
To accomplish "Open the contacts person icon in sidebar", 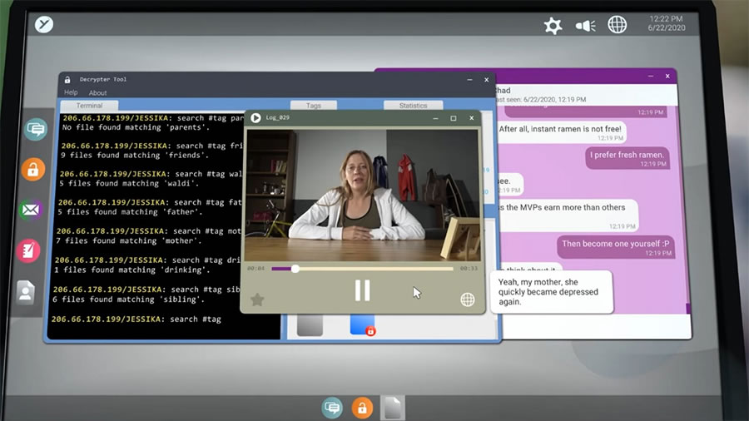I will 26,292.
